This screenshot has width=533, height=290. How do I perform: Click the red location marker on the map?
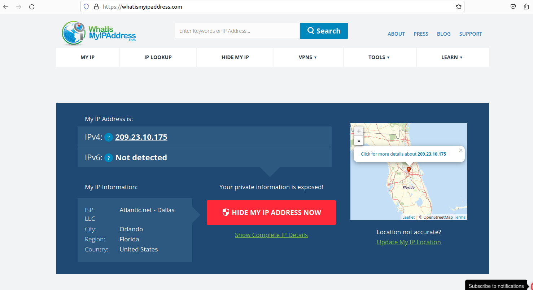[409, 169]
